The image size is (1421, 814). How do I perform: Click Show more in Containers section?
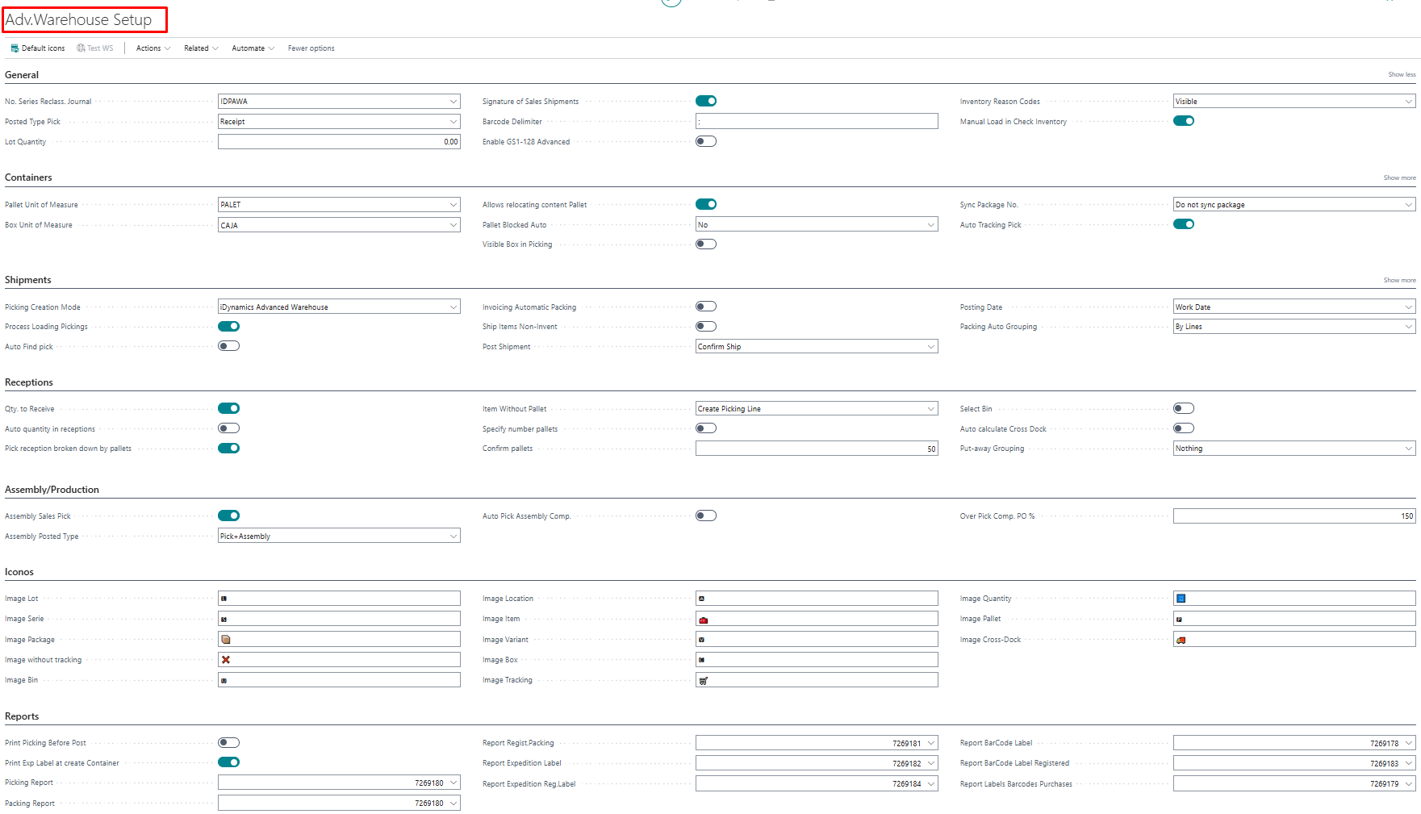pos(1399,177)
